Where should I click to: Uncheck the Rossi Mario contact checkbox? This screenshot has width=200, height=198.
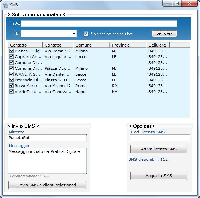11,85
